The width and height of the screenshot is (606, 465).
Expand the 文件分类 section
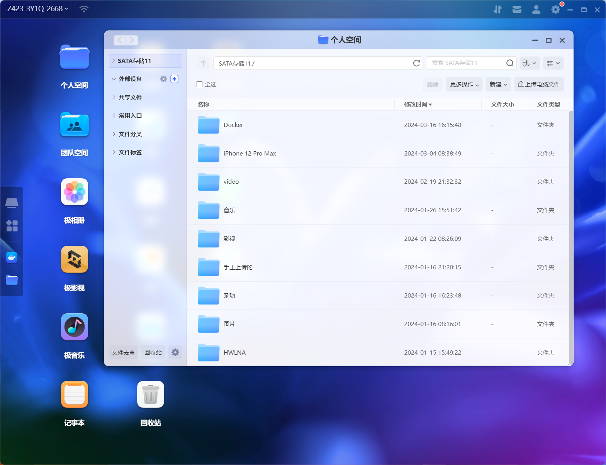pos(114,134)
